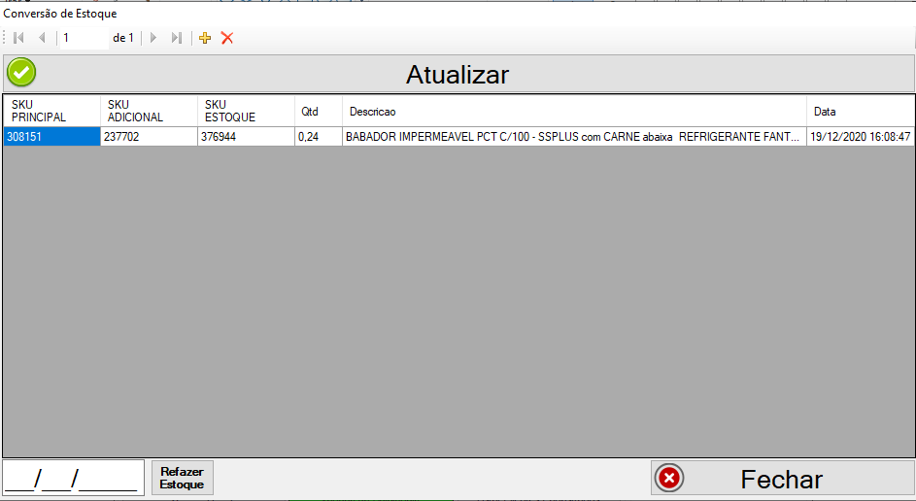Viewport: 916px width, 501px height.
Task: Sort by the SKU ADICIONAL column header
Action: [149, 111]
